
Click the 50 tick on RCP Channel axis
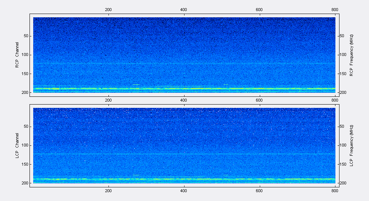[x=26, y=36]
